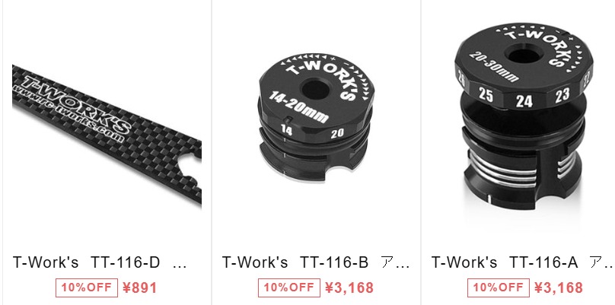Image resolution: width=615 pixels, height=305 pixels.
Task: Select the ¥3,168 price under TT-116-B
Action: tap(349, 288)
